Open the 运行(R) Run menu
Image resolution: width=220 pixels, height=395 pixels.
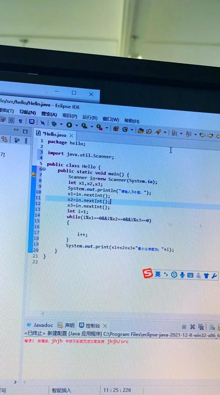(90, 117)
